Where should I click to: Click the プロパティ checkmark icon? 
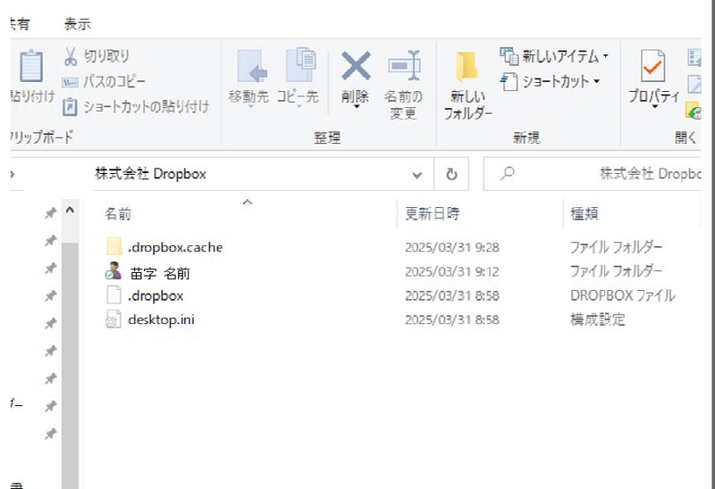pyautogui.click(x=653, y=66)
